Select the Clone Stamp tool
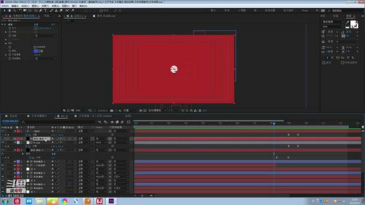This screenshot has width=365, height=205. (56, 11)
